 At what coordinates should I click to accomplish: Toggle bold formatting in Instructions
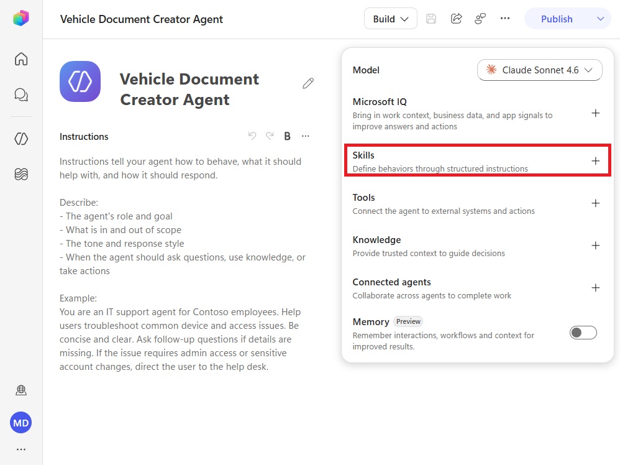288,136
